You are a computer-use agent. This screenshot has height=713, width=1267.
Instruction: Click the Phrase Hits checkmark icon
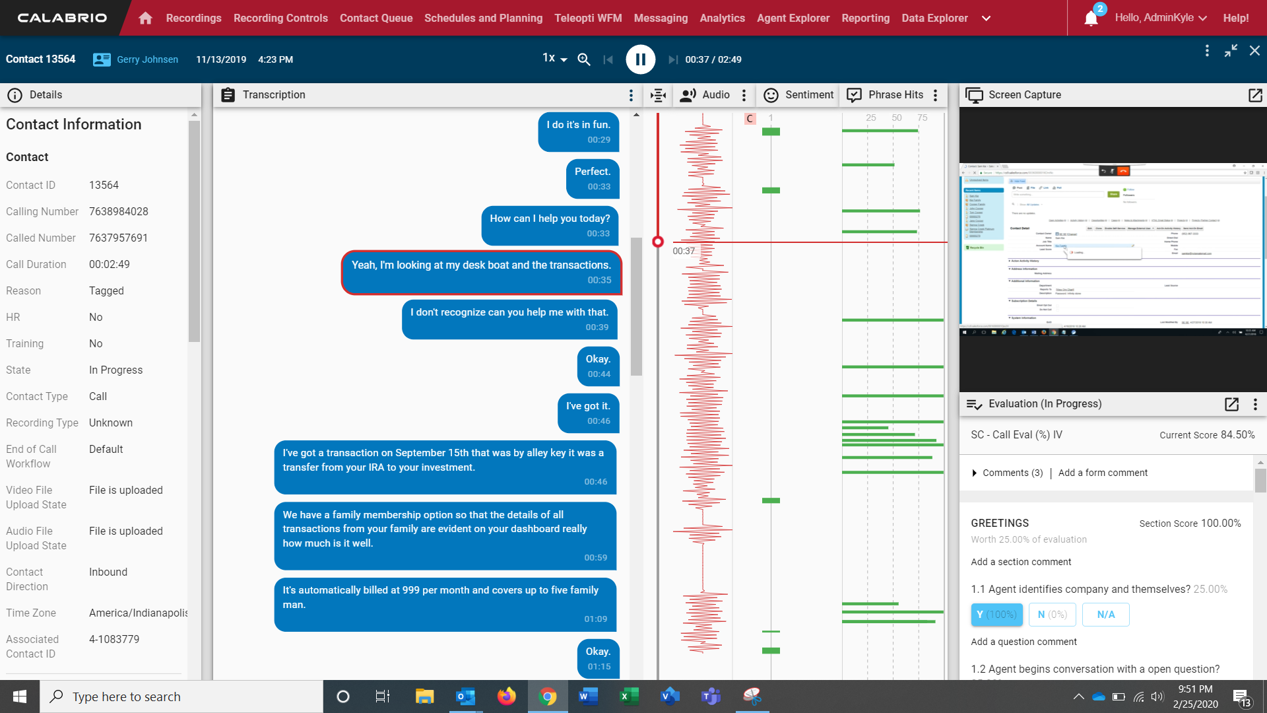click(x=854, y=95)
